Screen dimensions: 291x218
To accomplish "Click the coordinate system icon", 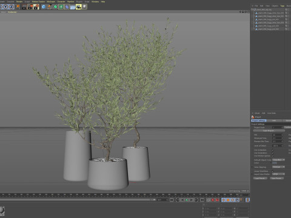I will tap(18, 7).
